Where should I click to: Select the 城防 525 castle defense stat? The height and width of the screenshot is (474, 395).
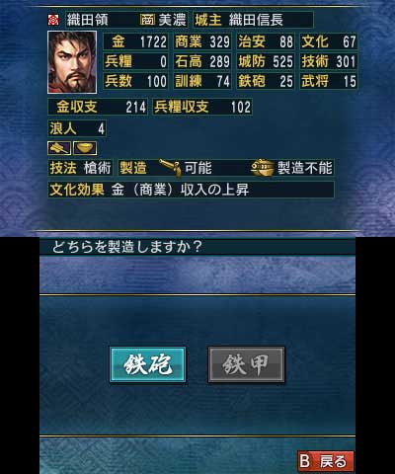click(266, 61)
